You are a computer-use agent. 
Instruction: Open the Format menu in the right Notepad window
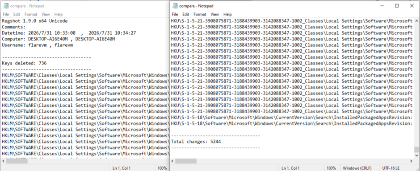pos(200,14)
